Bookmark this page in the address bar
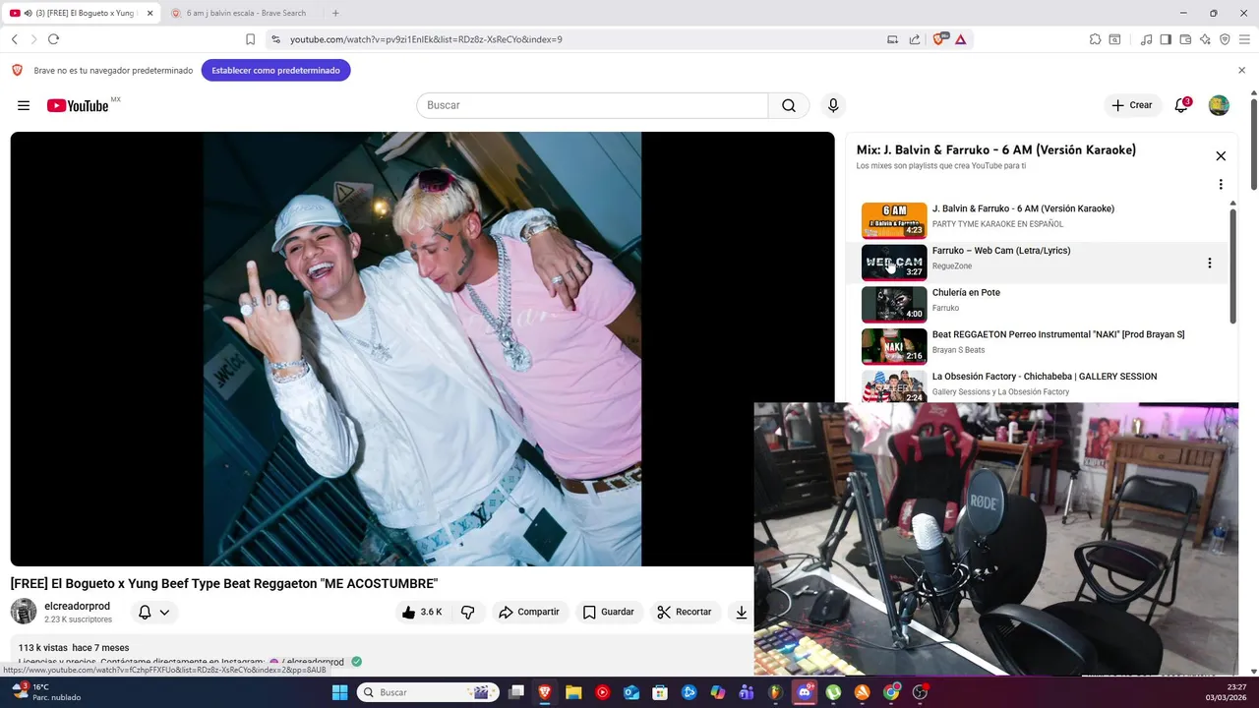 [x=250, y=39]
